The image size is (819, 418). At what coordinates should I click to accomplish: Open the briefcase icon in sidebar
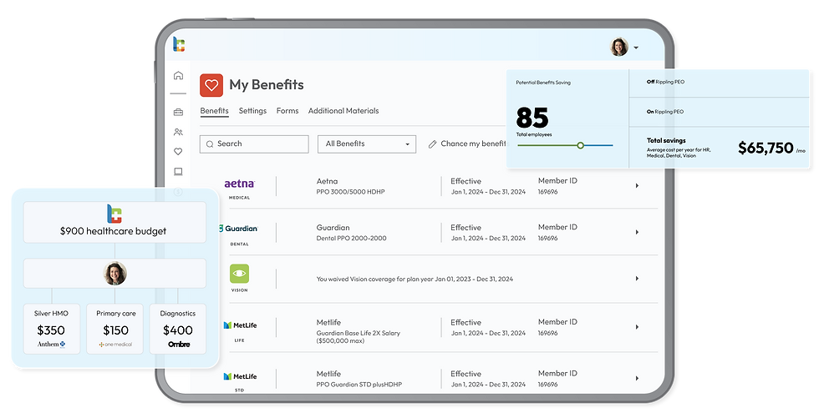coord(178,112)
